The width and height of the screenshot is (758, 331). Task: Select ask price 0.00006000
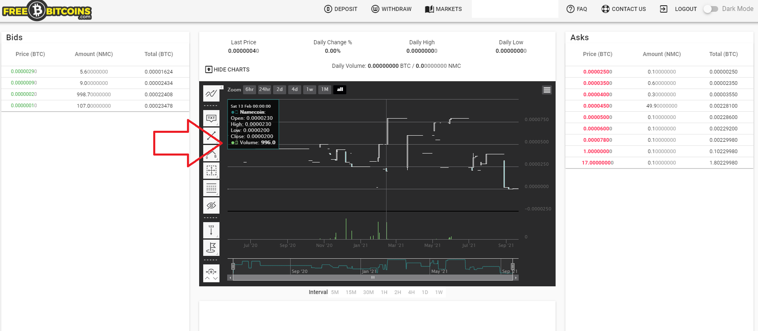tap(597, 129)
